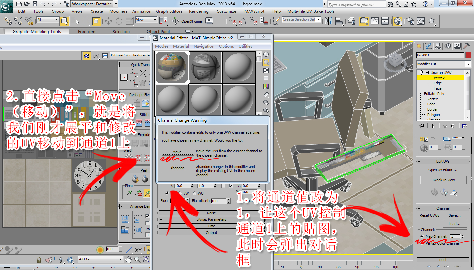
Task: Select the first textured material sample sphere
Action: 171,67
